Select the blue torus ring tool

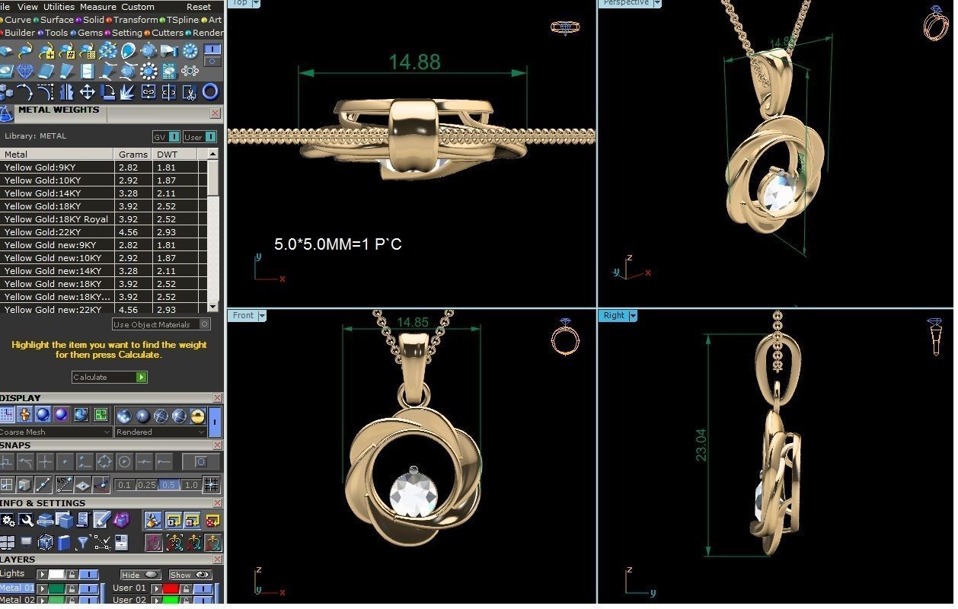(210, 91)
